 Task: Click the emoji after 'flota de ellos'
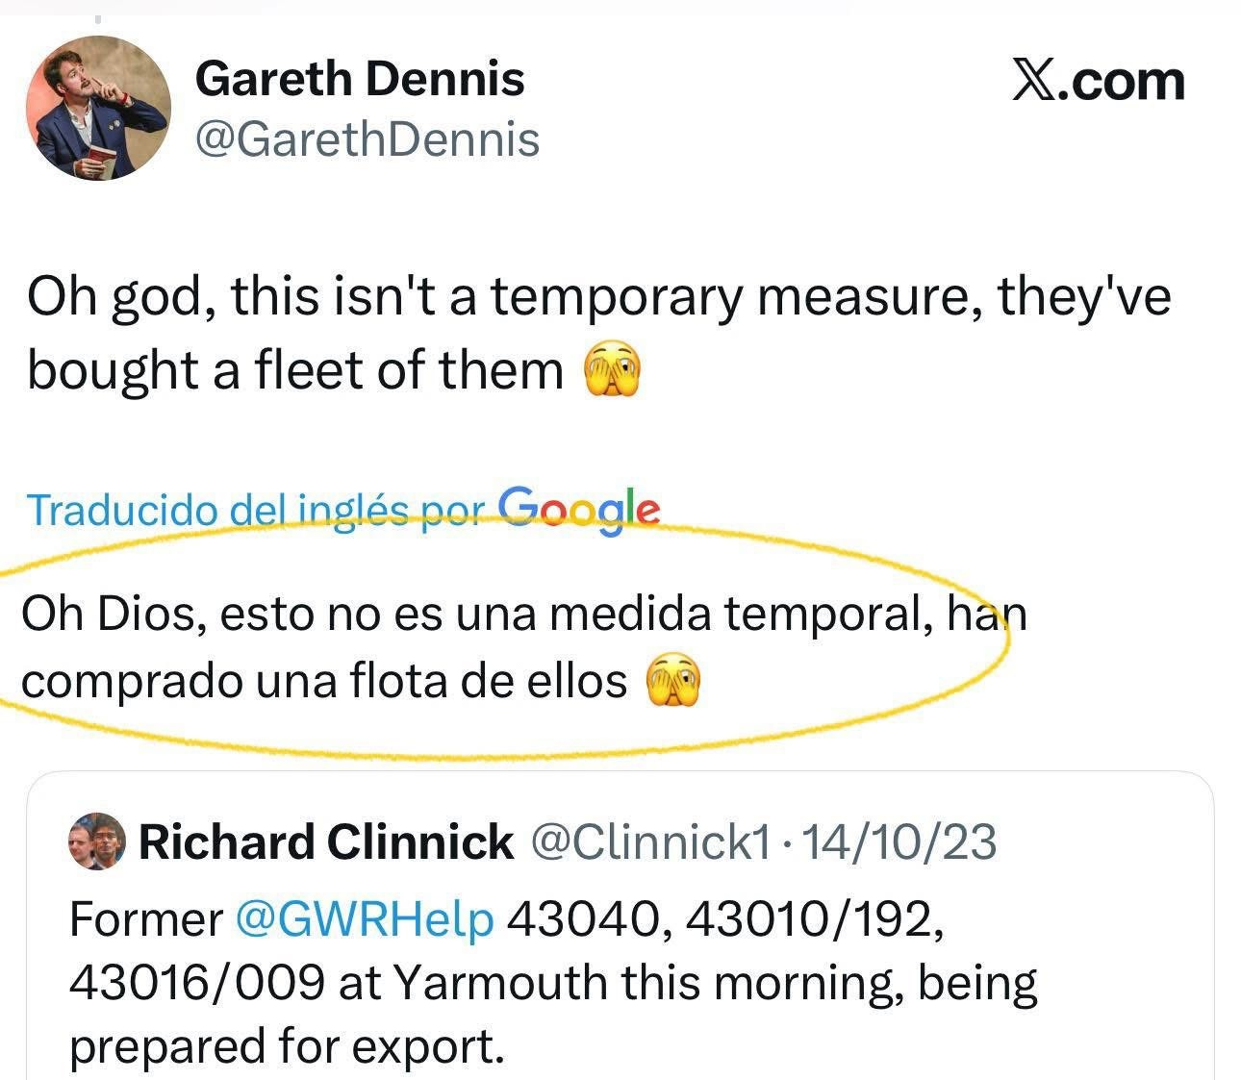(673, 682)
